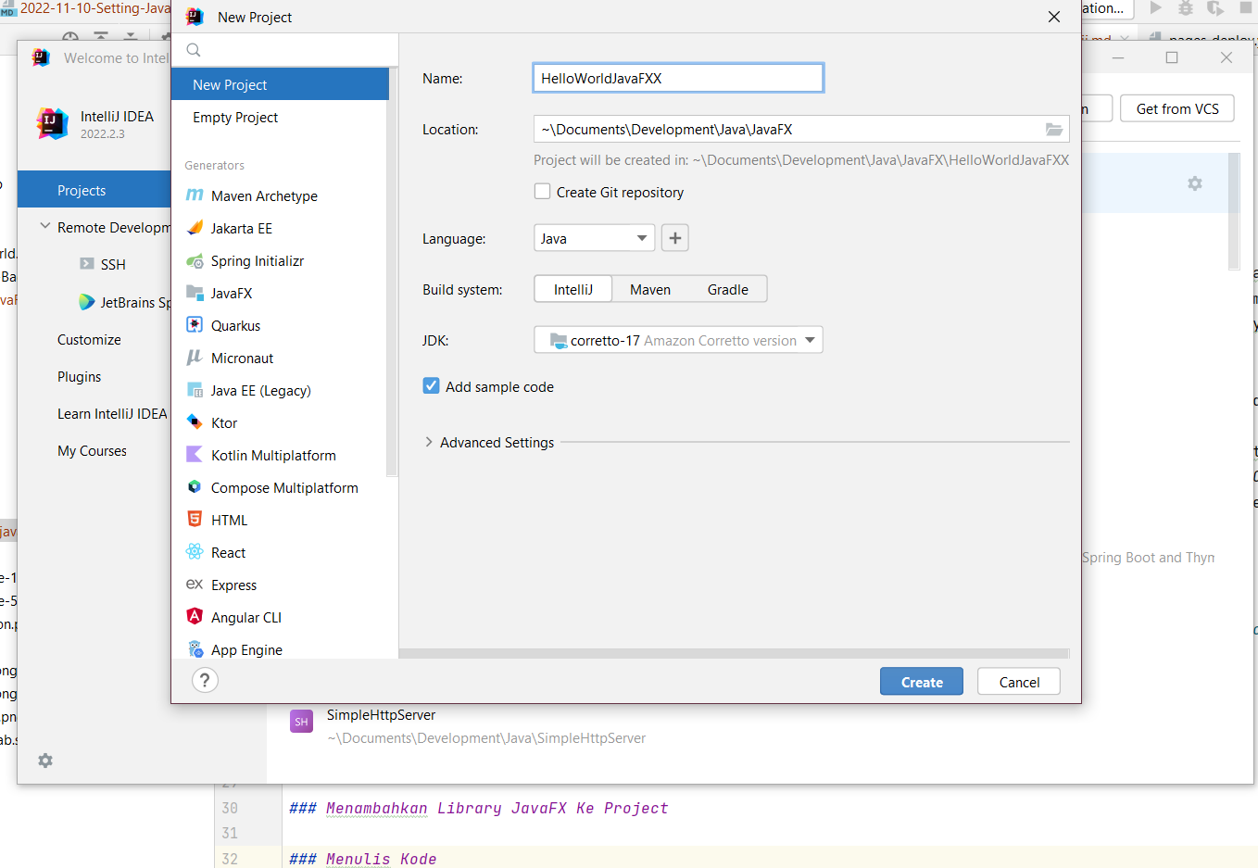Click the SSH icon in Welcome sidebar
The height and width of the screenshot is (868, 1258).
pos(87,264)
